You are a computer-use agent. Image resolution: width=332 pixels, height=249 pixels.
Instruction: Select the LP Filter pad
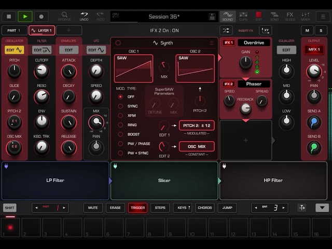click(56, 181)
